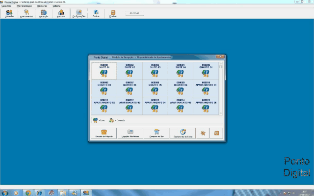
Task: Click the Compras no Bar button
Action: coord(157,133)
